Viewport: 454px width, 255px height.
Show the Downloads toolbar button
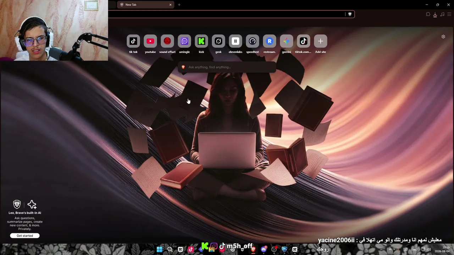[x=435, y=15]
